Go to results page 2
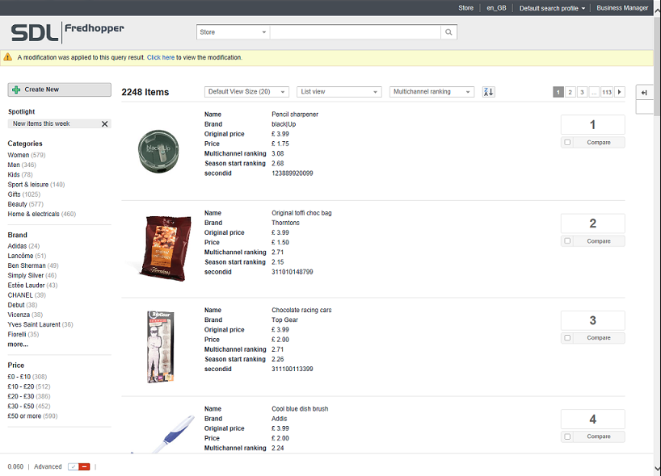The image size is (661, 476). 570,92
